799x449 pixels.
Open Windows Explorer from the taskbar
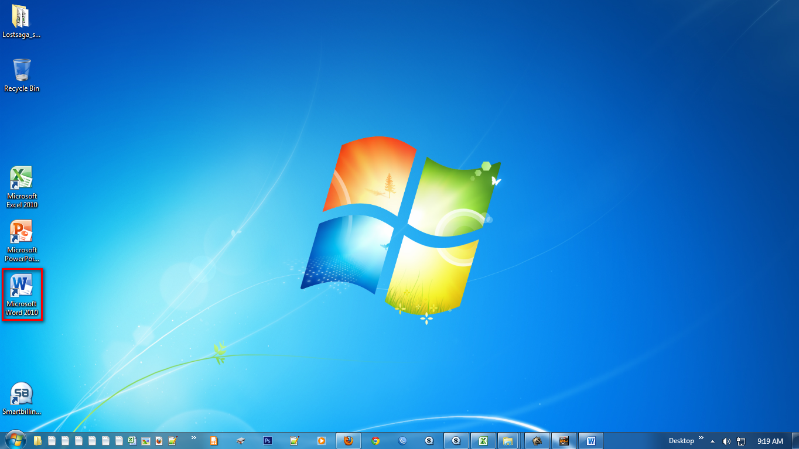click(507, 440)
